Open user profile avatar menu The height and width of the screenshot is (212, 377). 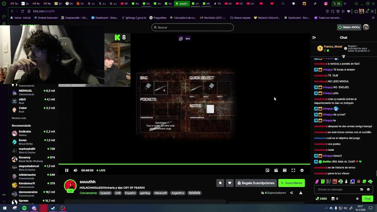click(366, 27)
